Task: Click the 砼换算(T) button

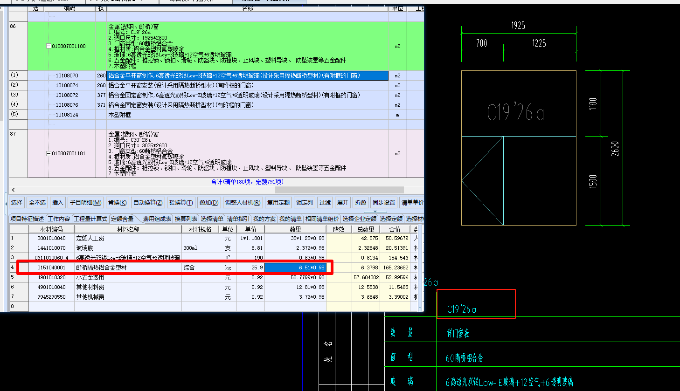Action: pos(180,202)
